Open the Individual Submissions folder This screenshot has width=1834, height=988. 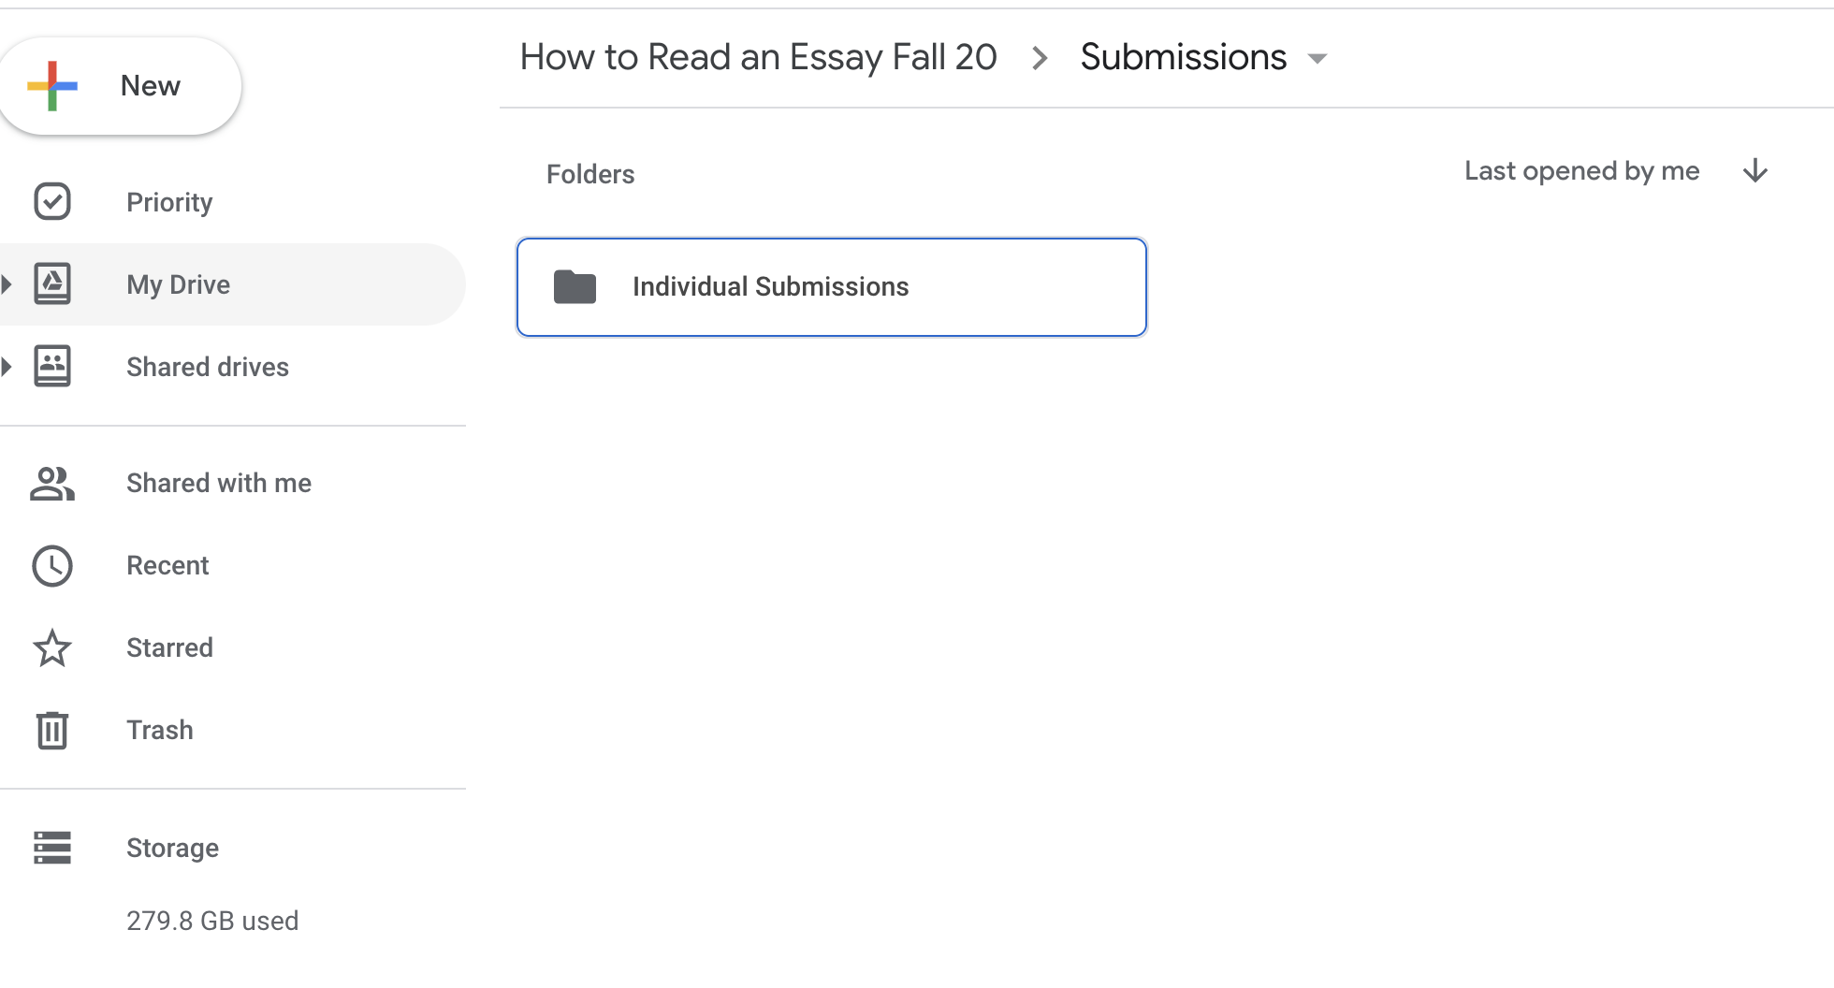(831, 286)
